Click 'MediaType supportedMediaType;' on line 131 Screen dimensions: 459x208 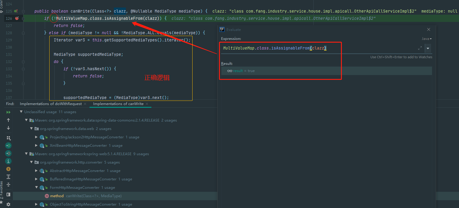[x=89, y=54]
